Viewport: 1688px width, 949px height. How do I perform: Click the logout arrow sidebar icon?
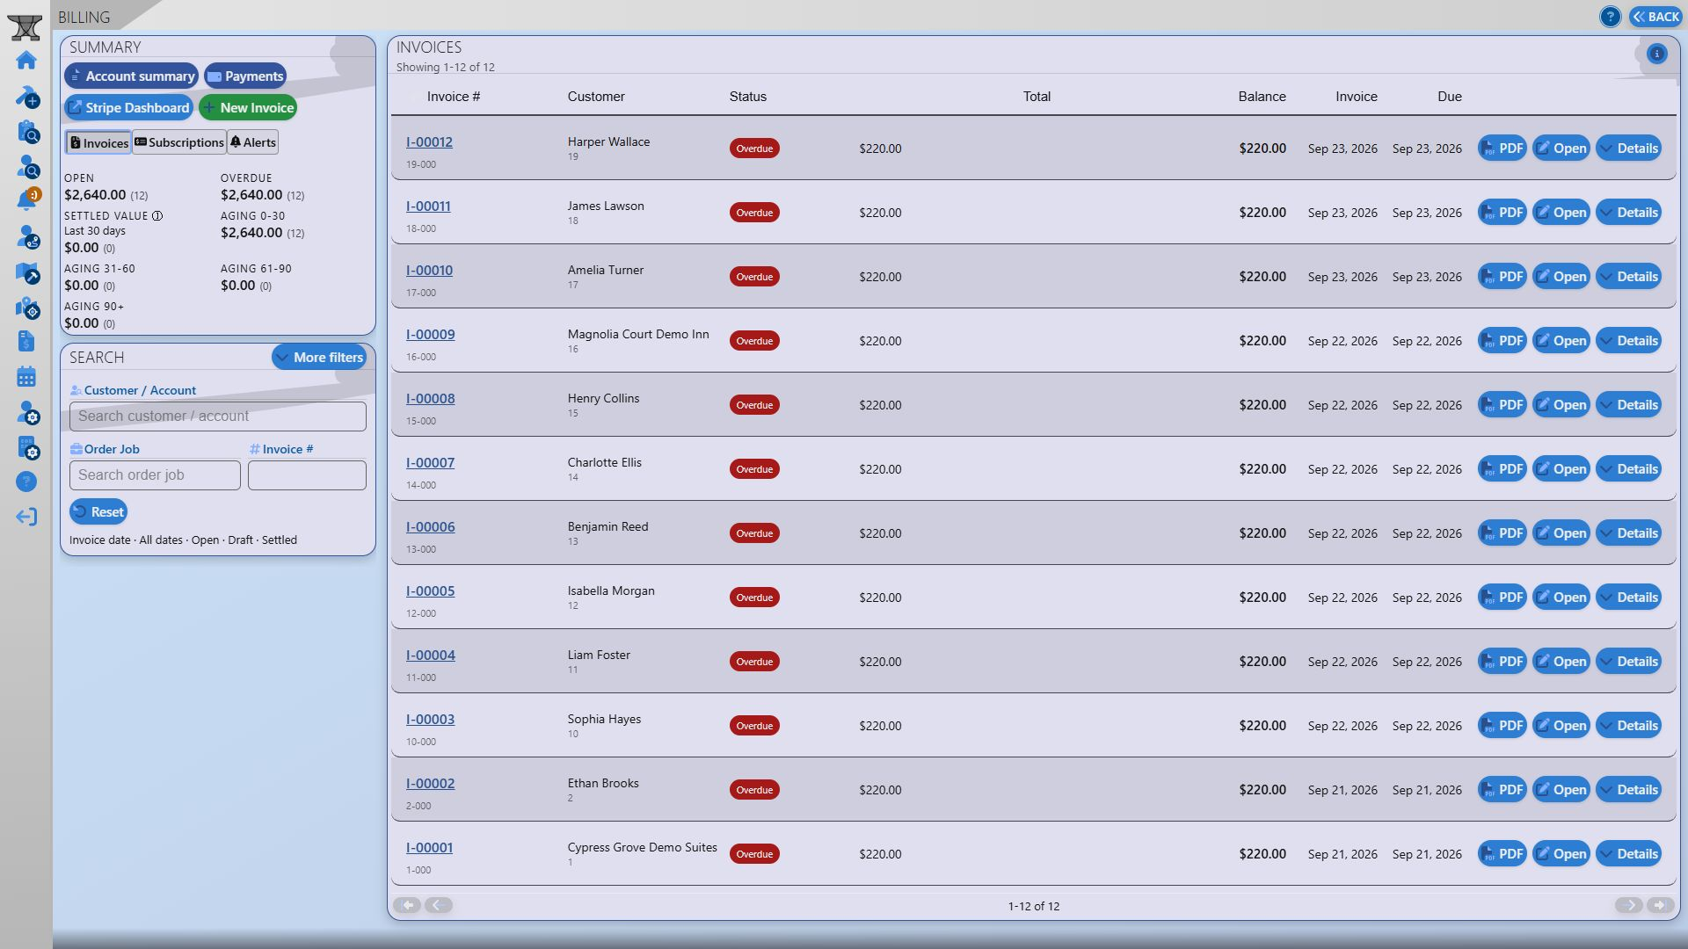[x=26, y=517]
